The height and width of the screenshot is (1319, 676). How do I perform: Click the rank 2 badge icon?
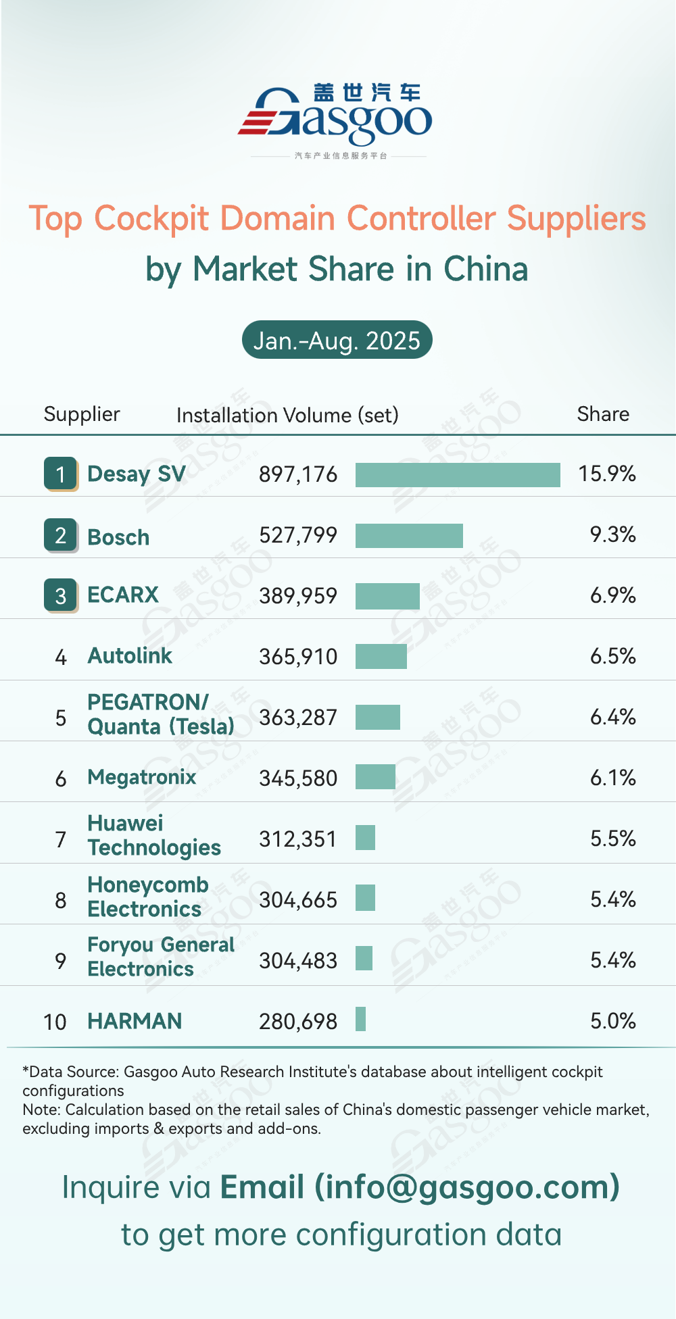[61, 535]
